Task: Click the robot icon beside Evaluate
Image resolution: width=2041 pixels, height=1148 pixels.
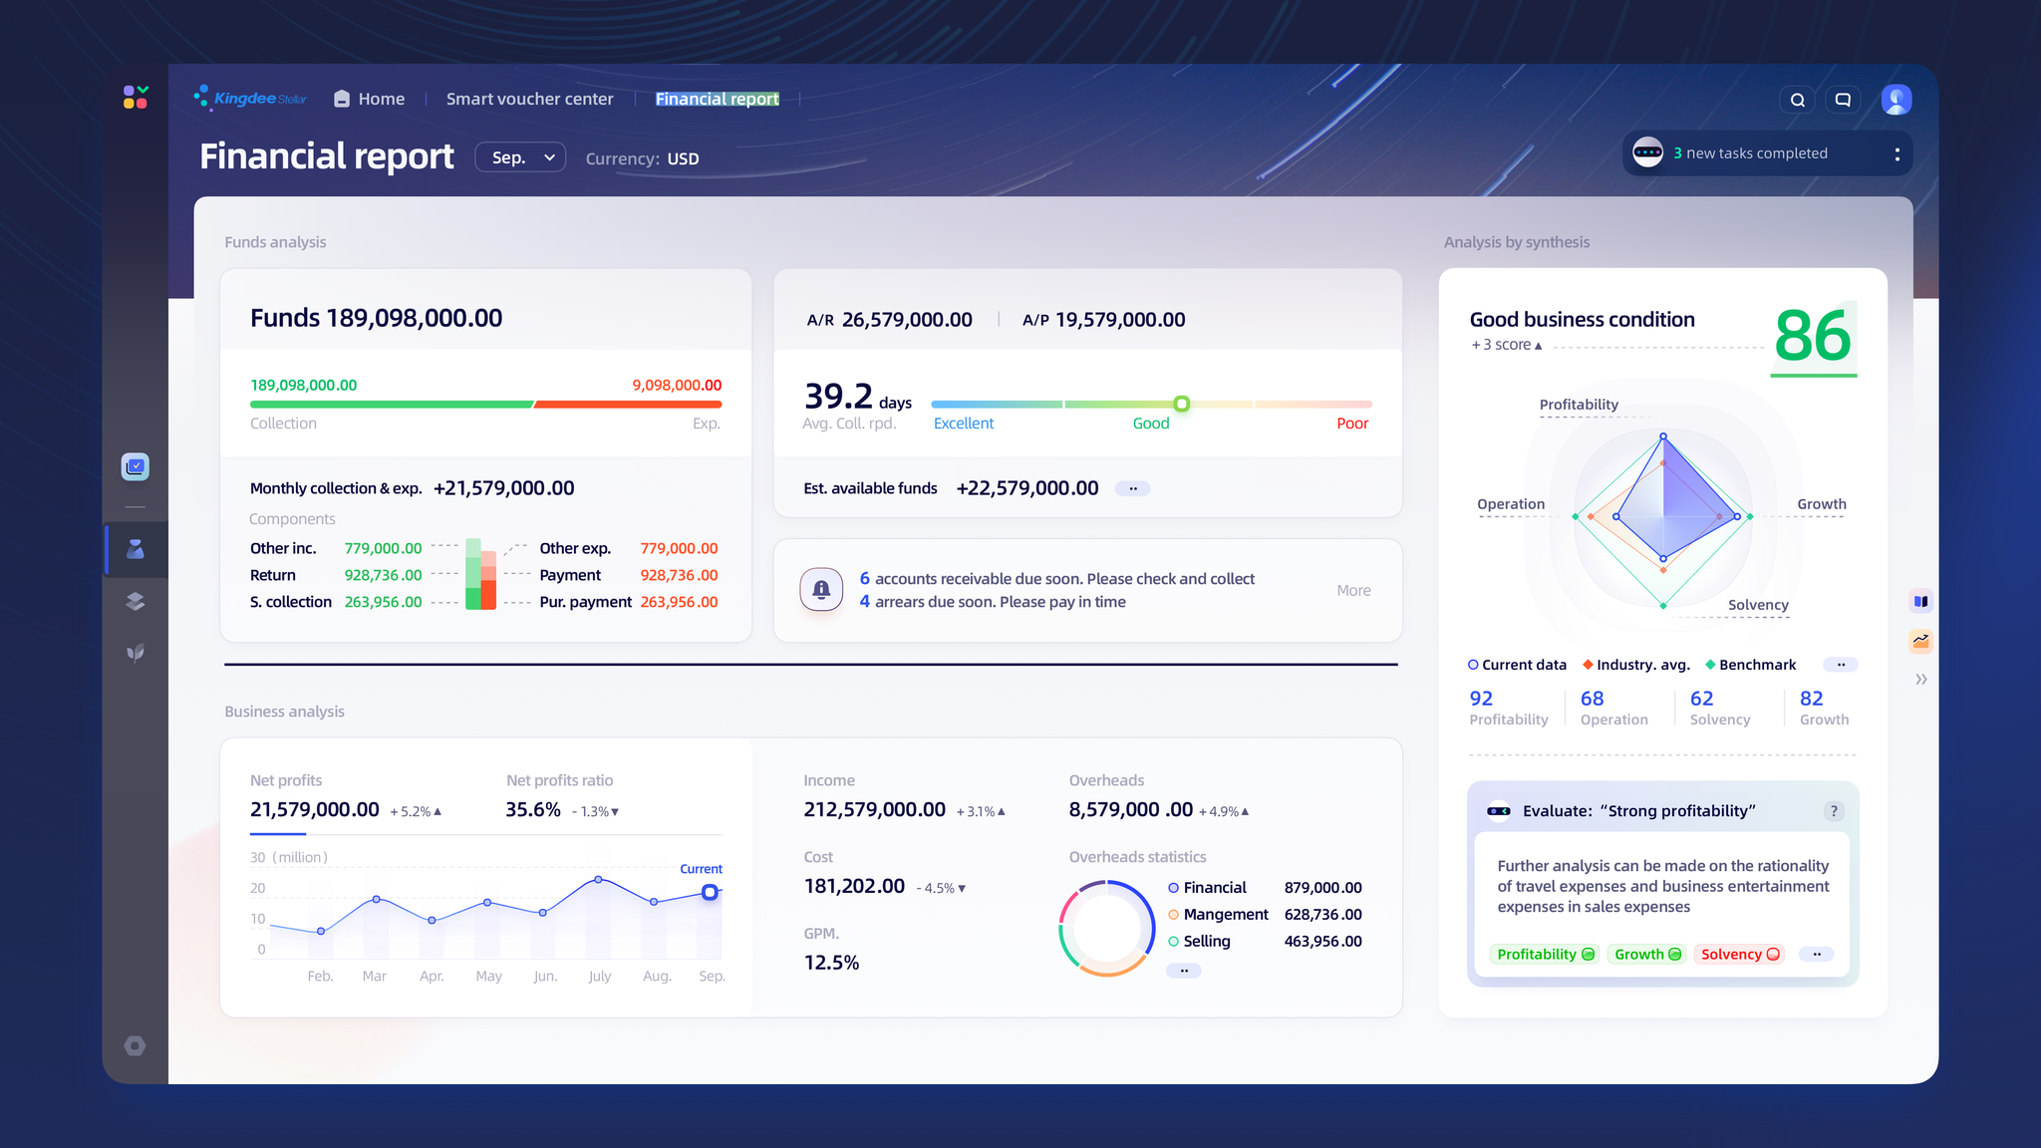Action: [x=1499, y=811]
